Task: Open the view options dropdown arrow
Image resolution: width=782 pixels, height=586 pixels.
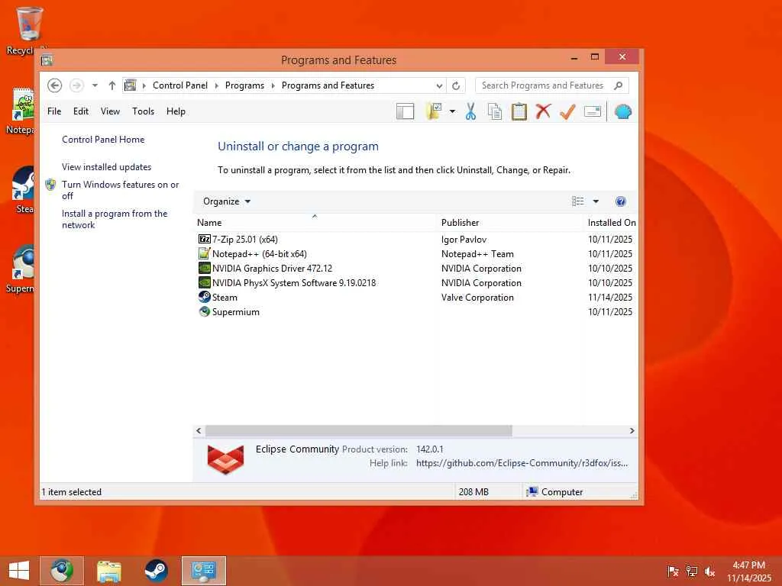Action: click(596, 201)
